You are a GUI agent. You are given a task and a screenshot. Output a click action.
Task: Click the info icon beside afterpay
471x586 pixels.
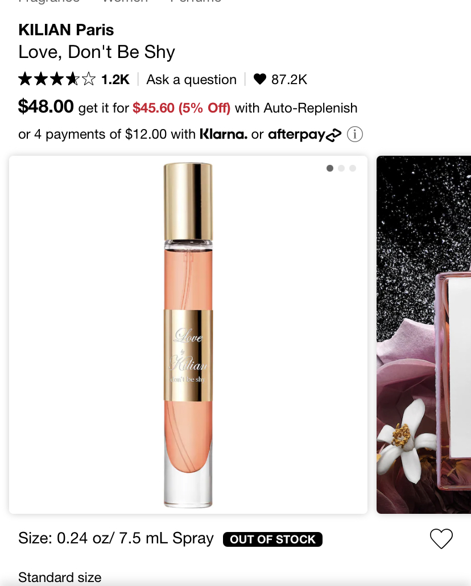354,134
